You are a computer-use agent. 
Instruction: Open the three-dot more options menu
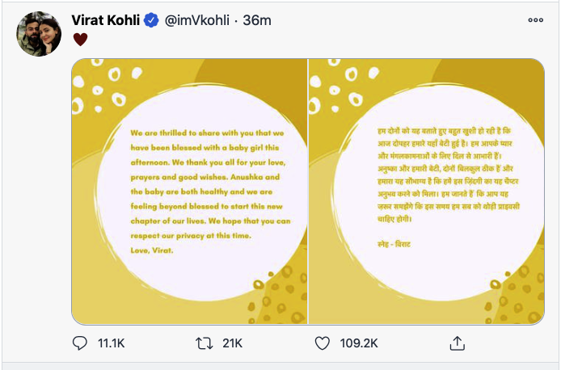click(x=535, y=19)
